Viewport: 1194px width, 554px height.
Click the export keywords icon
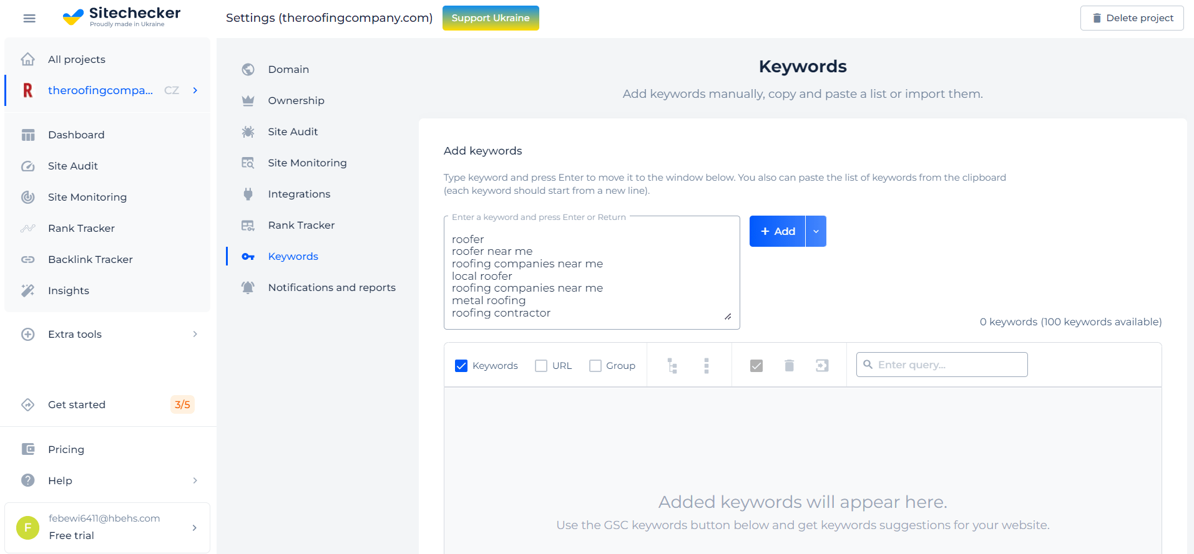coord(822,365)
